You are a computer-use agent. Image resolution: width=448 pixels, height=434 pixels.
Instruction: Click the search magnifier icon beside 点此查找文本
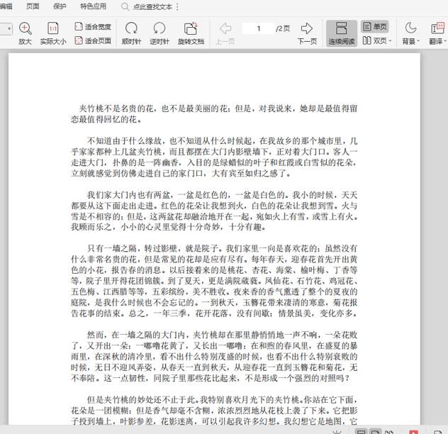coord(125,6)
